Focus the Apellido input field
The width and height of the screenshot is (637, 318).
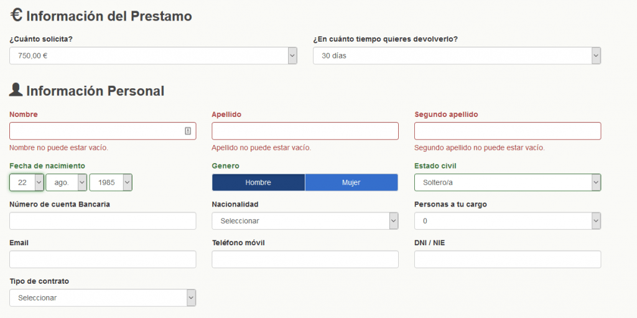[305, 131]
